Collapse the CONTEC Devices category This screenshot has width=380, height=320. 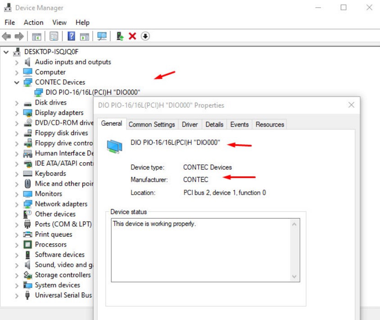coord(17,82)
